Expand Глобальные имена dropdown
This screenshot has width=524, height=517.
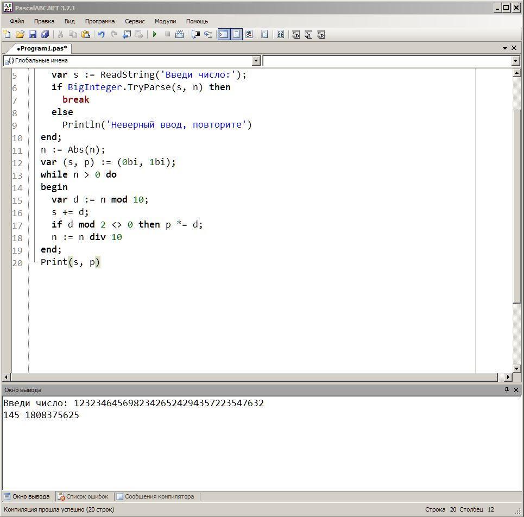pos(256,60)
